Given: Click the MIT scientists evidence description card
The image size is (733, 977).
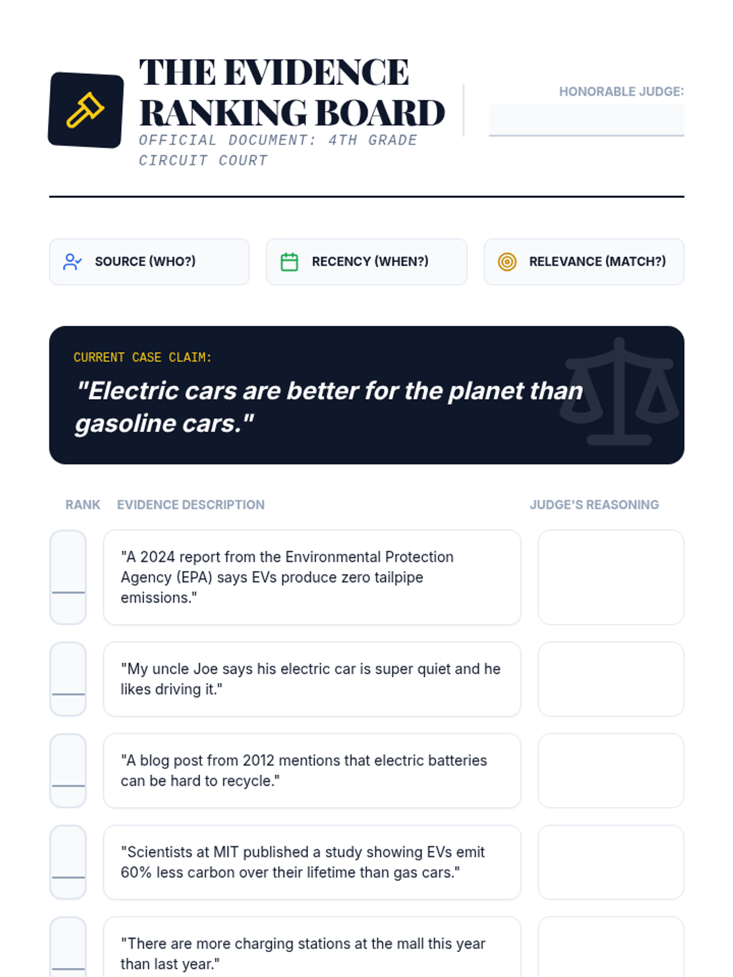Looking at the screenshot, I should [x=312, y=862].
